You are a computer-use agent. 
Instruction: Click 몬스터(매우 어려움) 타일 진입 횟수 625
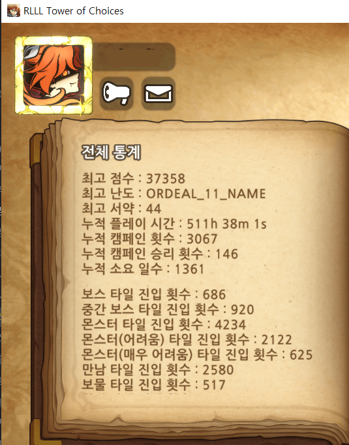click(x=197, y=354)
